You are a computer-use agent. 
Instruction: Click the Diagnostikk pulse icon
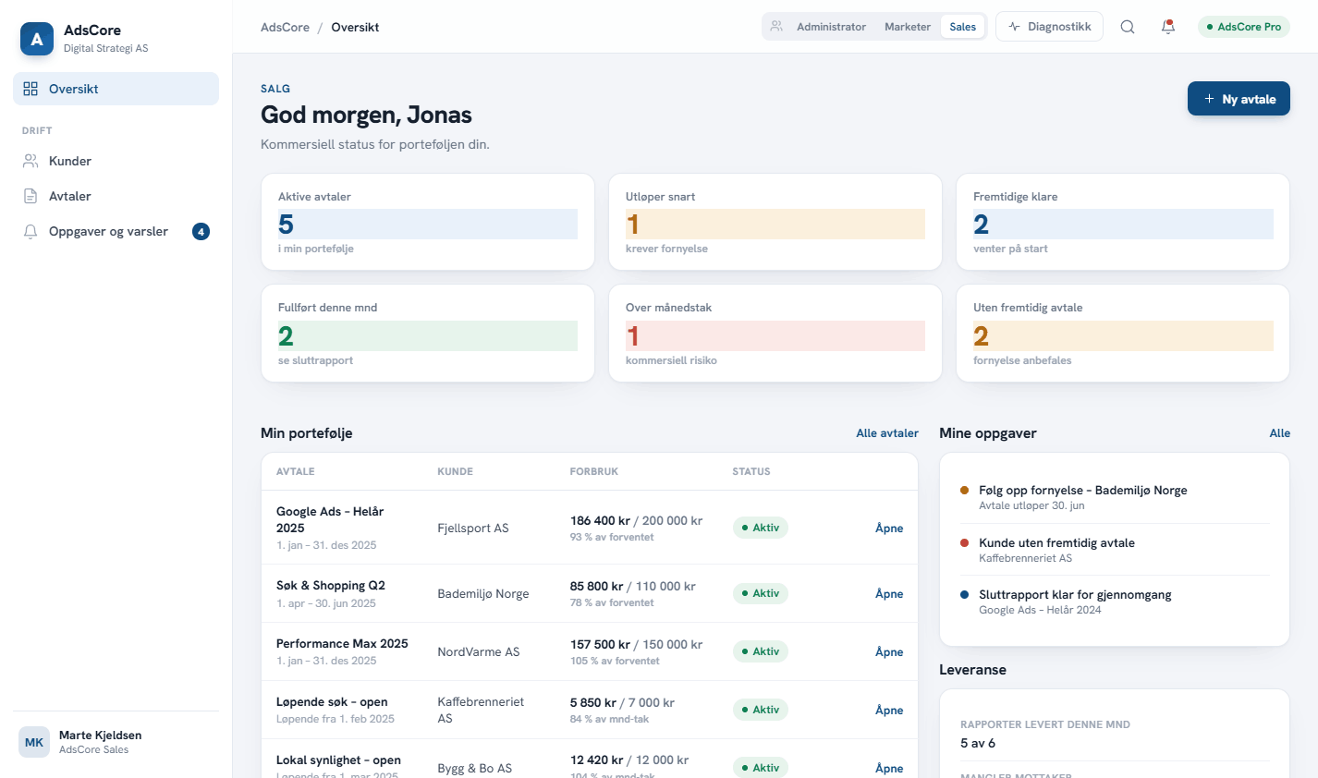point(1014,27)
